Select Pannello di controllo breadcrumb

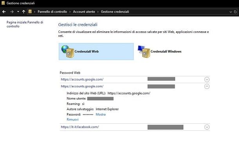pos(52,12)
